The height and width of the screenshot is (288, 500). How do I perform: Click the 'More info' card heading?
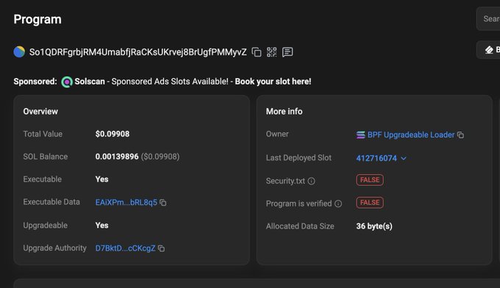tap(284, 112)
